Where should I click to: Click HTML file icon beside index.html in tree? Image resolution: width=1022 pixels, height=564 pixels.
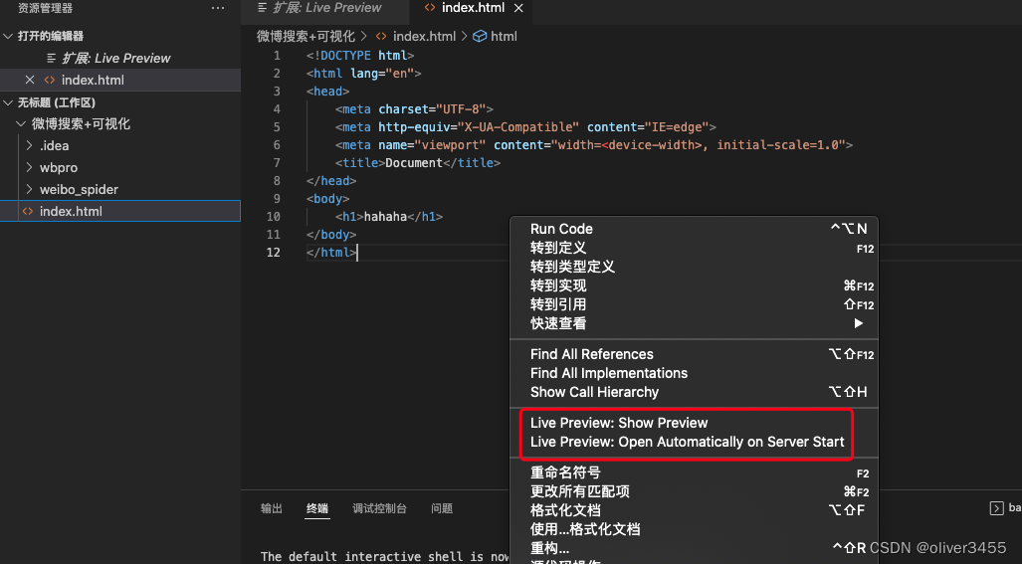[28, 211]
